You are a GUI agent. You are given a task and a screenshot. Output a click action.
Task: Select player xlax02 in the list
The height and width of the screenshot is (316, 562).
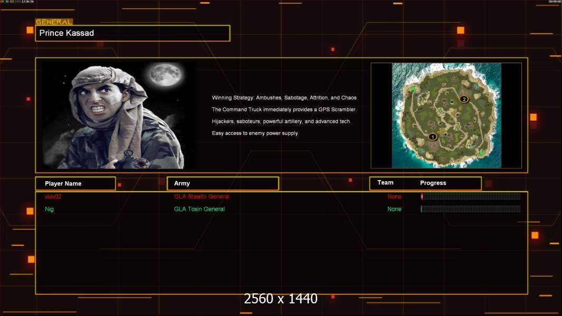pos(53,196)
